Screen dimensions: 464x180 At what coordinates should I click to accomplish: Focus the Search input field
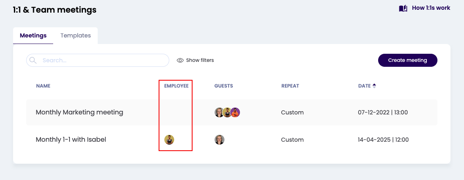[x=102, y=60]
